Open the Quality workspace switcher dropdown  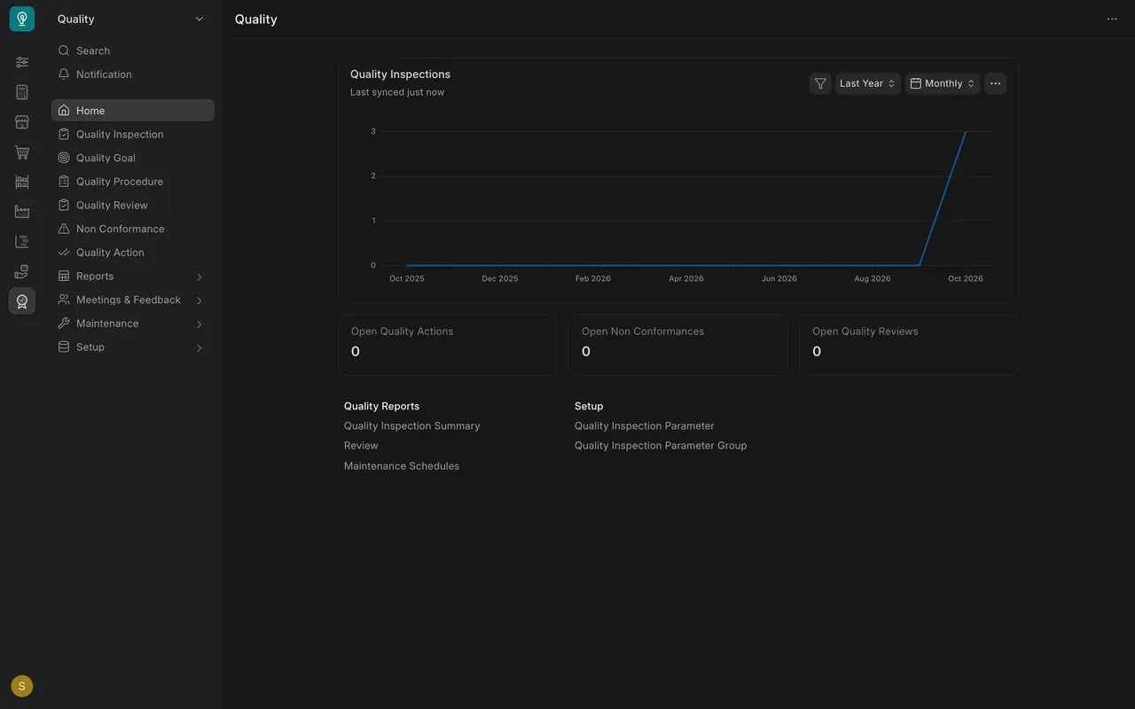pyautogui.click(x=131, y=19)
